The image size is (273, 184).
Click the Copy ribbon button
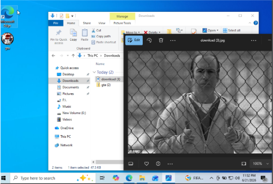(73, 35)
